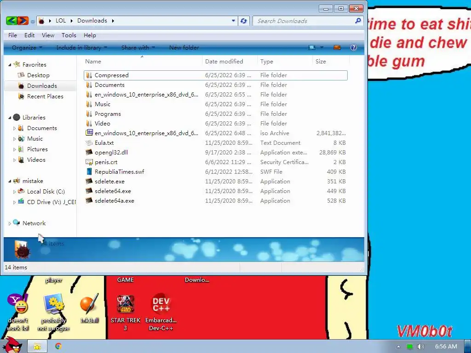Expand the Music library node
Viewport: 471px width, 353px height.
pyautogui.click(x=14, y=139)
